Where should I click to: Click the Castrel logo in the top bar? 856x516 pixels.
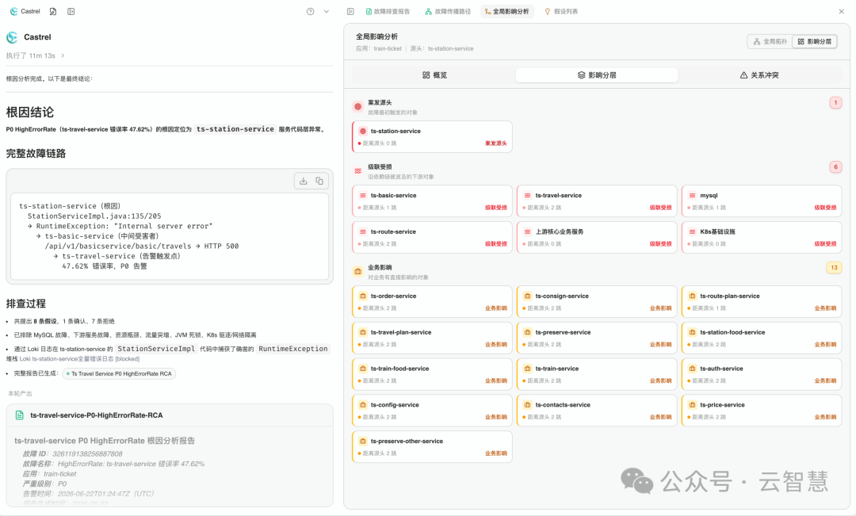(25, 11)
